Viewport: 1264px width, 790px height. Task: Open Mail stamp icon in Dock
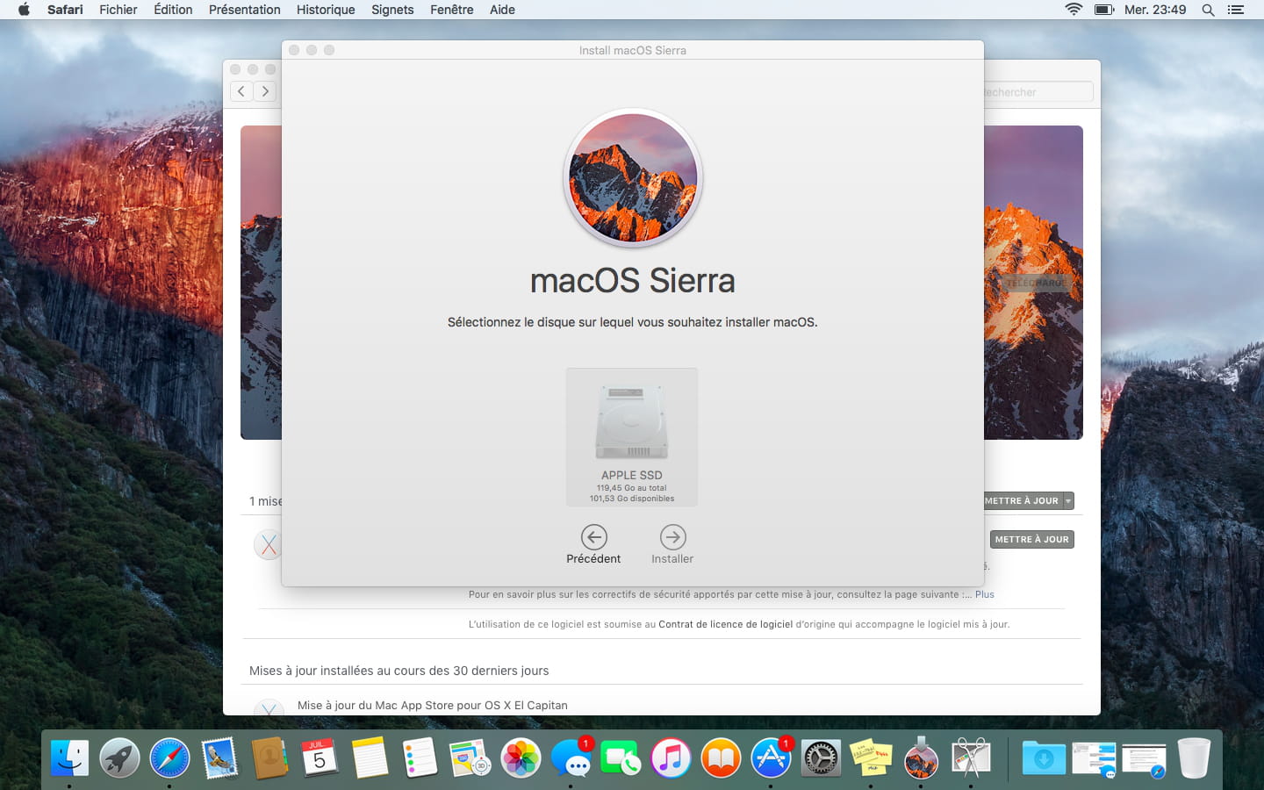point(219,758)
